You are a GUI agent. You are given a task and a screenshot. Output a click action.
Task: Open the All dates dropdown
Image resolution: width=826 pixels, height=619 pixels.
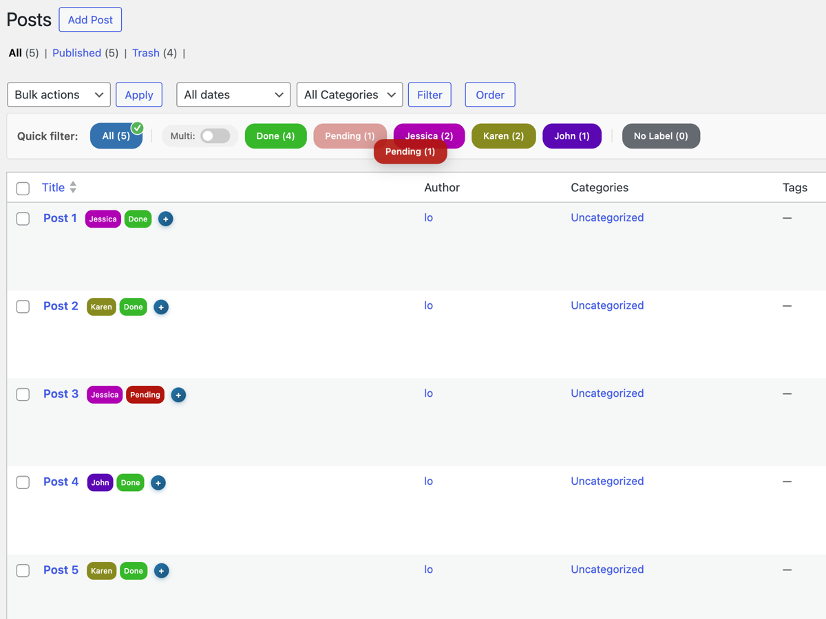click(x=233, y=94)
